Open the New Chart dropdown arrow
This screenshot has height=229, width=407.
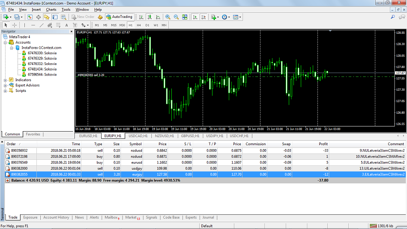point(11,18)
